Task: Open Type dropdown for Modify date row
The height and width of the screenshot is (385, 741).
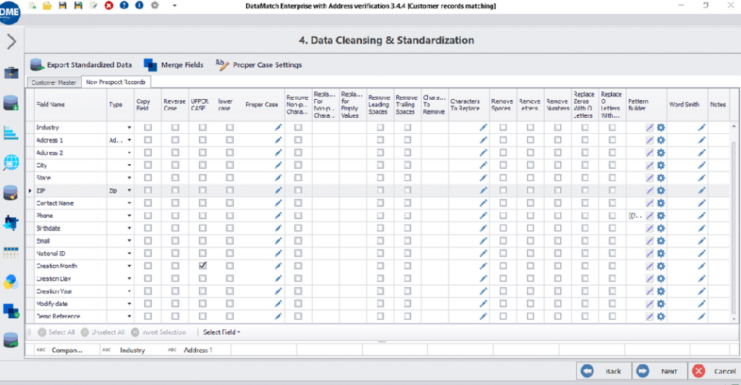Action: click(129, 304)
